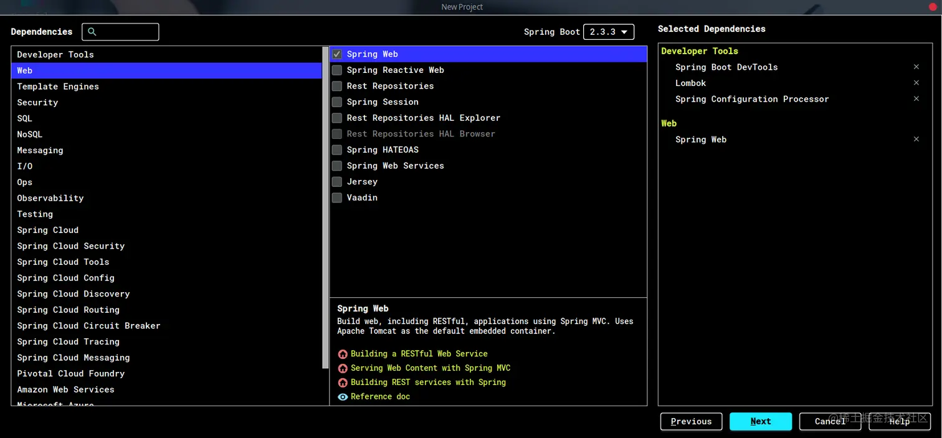
Task: Open Building REST services with Spring link
Action: 428,383
